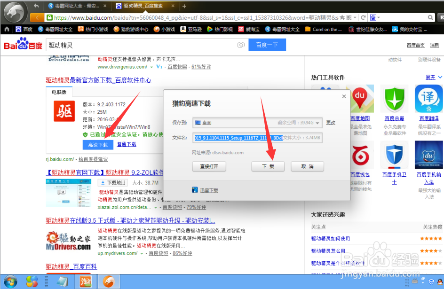Click the browser address bar URL
The image size is (444, 289).
click(x=196, y=17)
